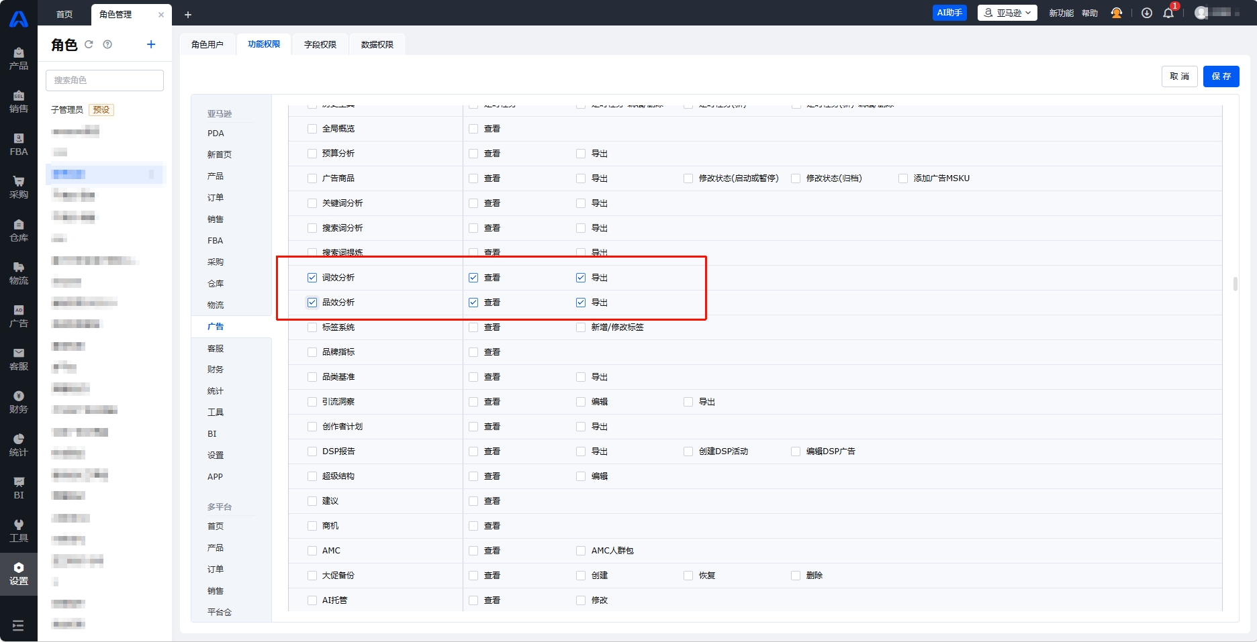Screen dimensions: 1257x642
Task: Open the notifications bell
Action: click(1168, 13)
